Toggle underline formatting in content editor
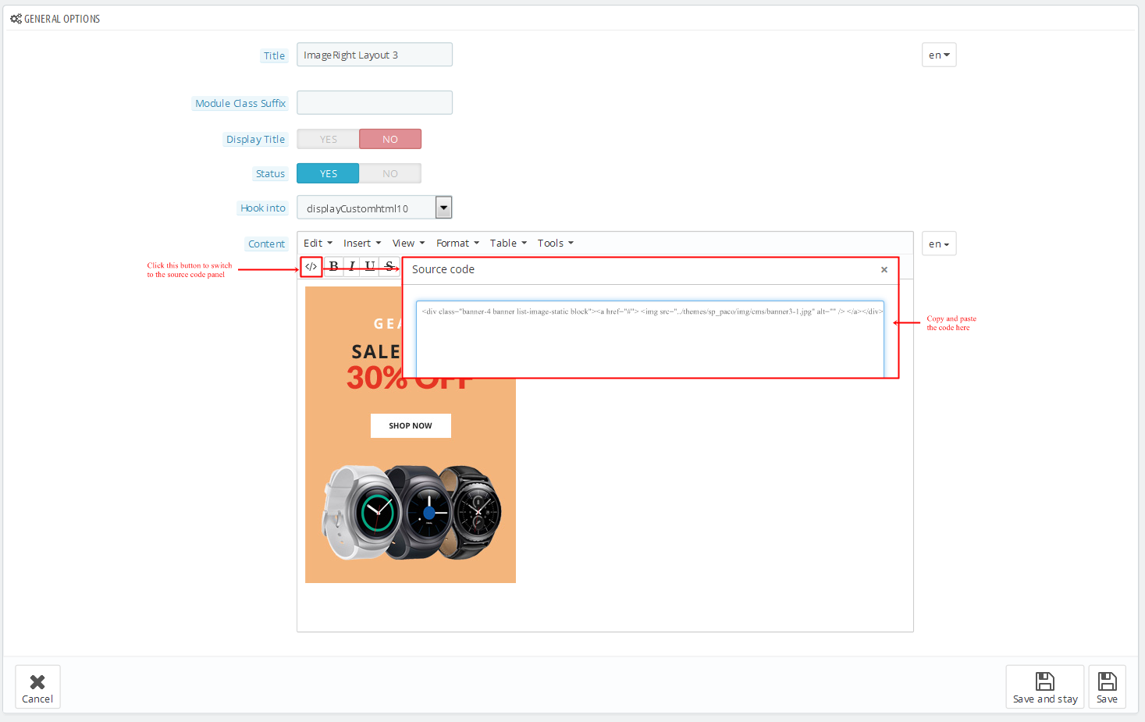The width and height of the screenshot is (1145, 722). coord(370,266)
